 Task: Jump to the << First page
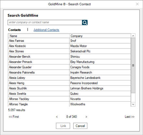(x=14, y=117)
